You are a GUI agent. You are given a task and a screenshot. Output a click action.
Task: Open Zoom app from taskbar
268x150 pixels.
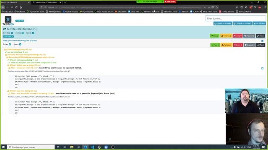[106, 147]
